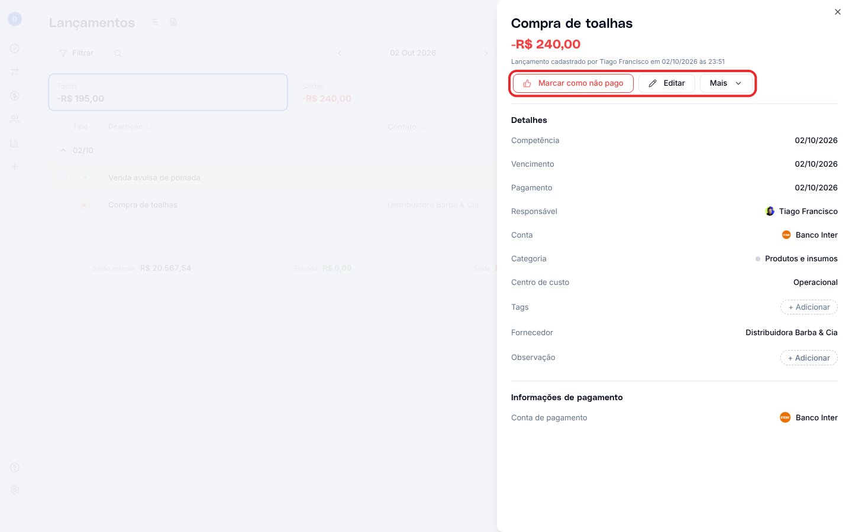Open the bar chart reports sidebar icon
Viewport: 852px width, 532px height.
coord(15,143)
